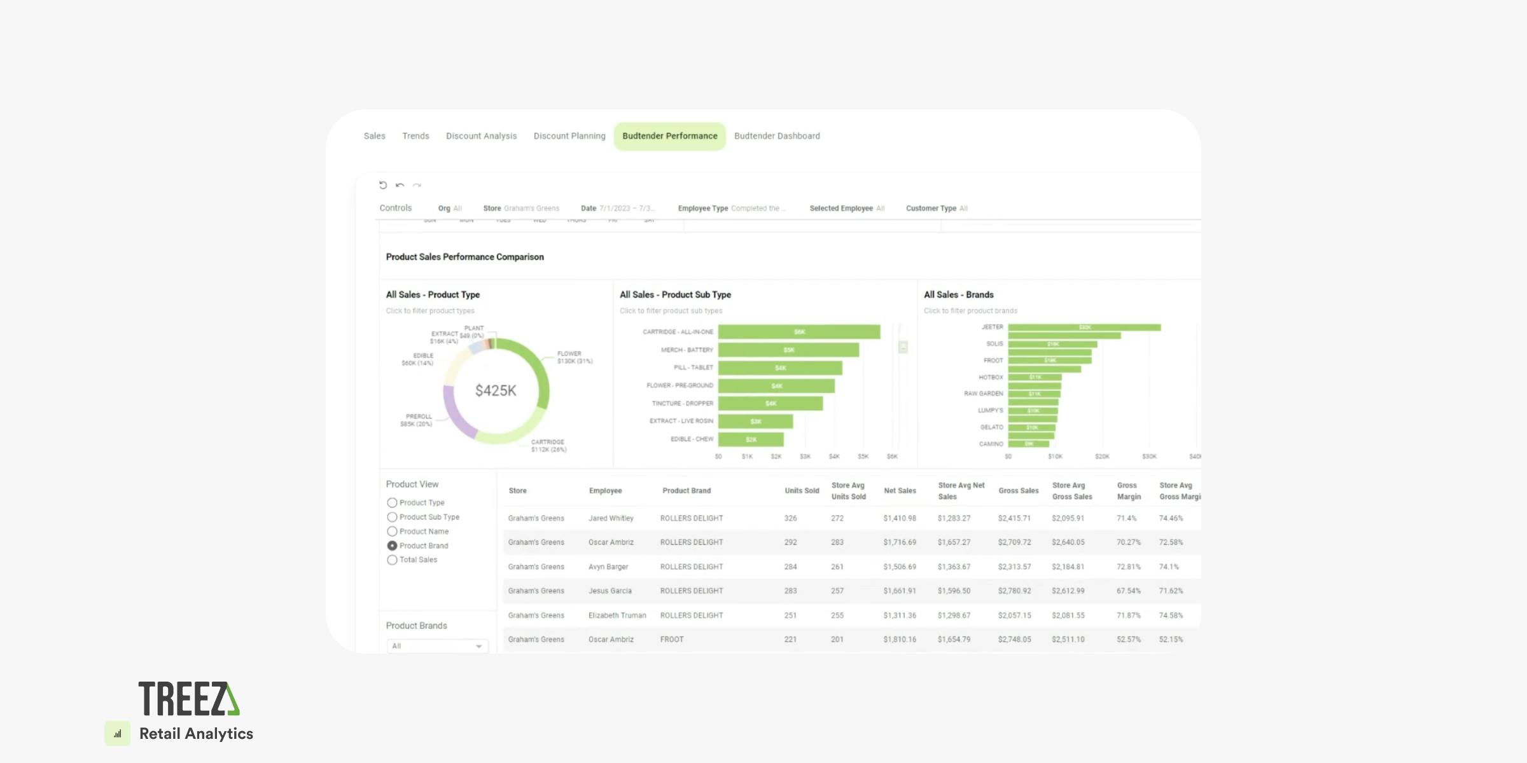Viewport: 1527px width, 763px height.
Task: Click the CARTRIDGE - ALL-IN-ONE bar
Action: 798,332
